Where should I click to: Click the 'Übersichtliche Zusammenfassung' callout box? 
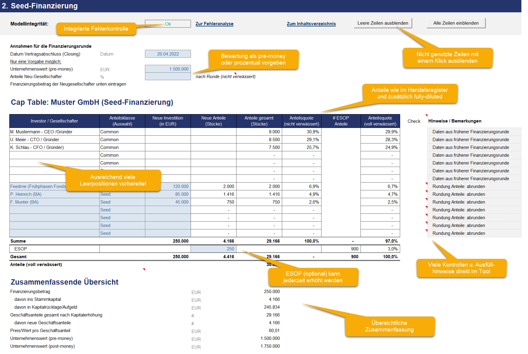pyautogui.click(x=390, y=326)
